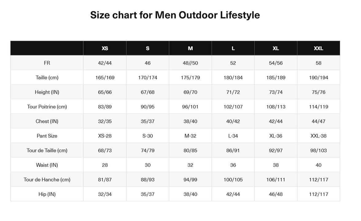
Task: Click the M size header cell
Action: coord(190,48)
